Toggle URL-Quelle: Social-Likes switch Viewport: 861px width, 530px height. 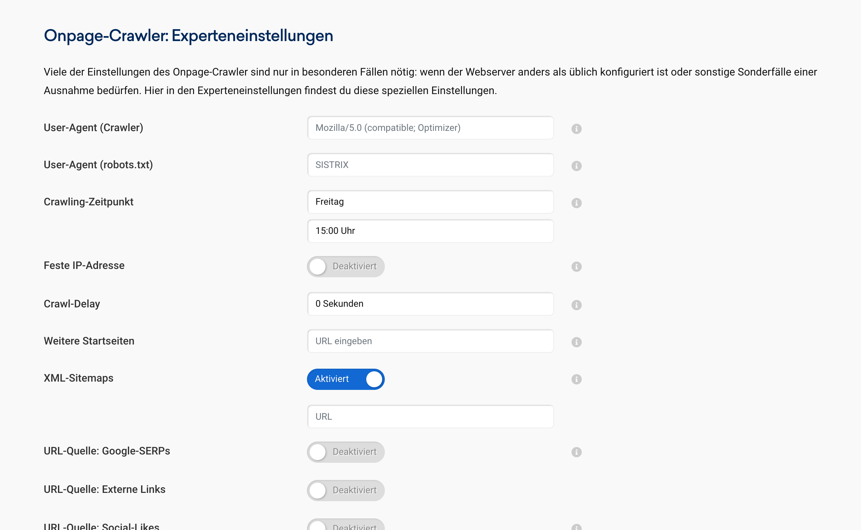point(345,526)
